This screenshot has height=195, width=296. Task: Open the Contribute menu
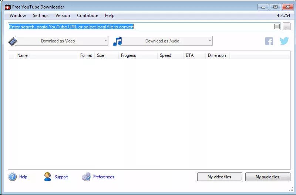[88, 16]
